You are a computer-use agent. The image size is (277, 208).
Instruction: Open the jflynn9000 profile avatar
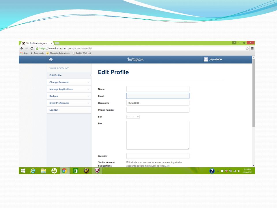(206, 60)
